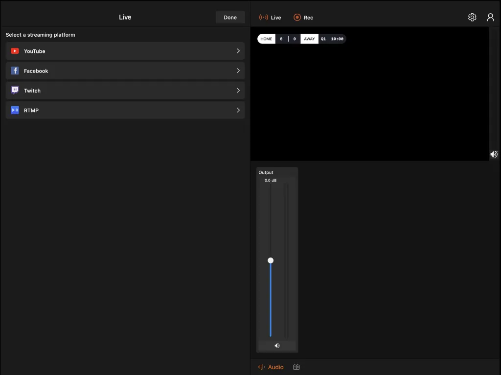The height and width of the screenshot is (375, 501).
Task: Expand the Facebook row chevron
Action: point(238,71)
